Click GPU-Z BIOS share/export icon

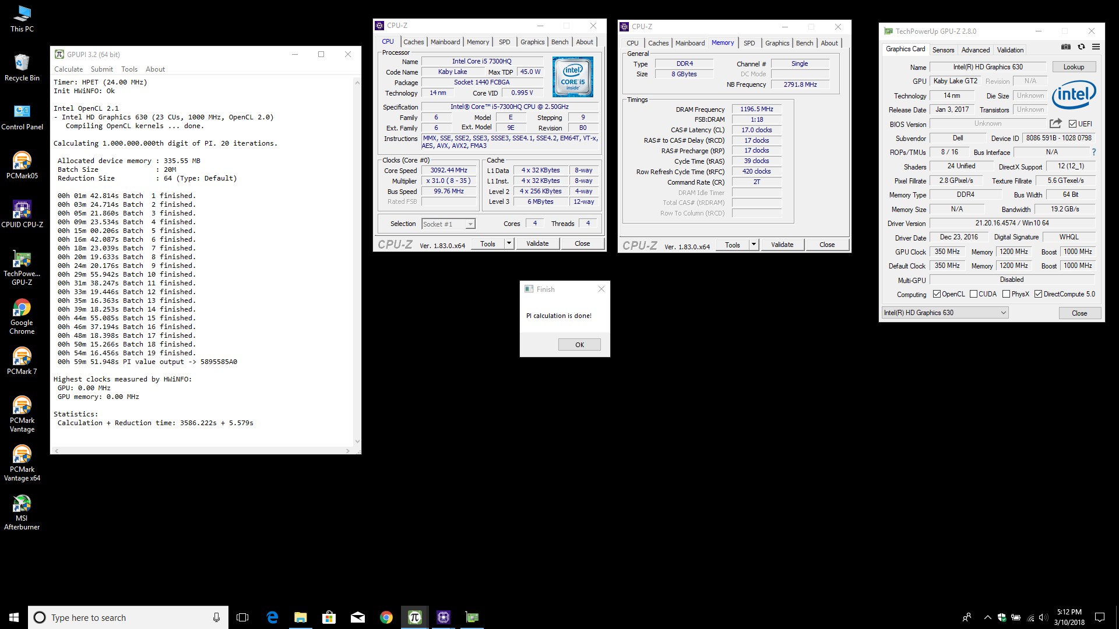1055,123
